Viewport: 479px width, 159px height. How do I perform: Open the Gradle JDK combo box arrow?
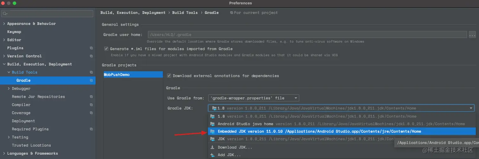pyautogui.click(x=471, y=108)
